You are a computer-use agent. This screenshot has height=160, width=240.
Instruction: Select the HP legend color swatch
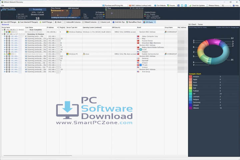[190, 94]
